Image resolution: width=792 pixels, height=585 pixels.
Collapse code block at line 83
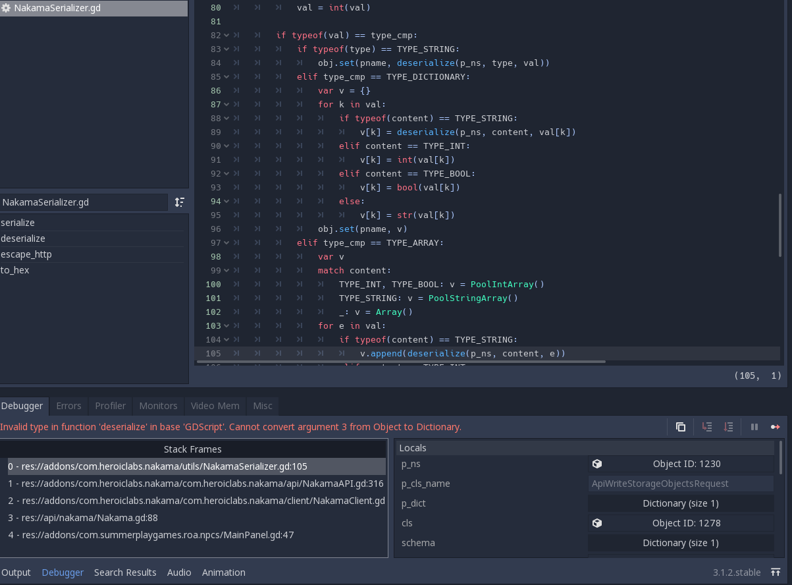pyautogui.click(x=226, y=49)
